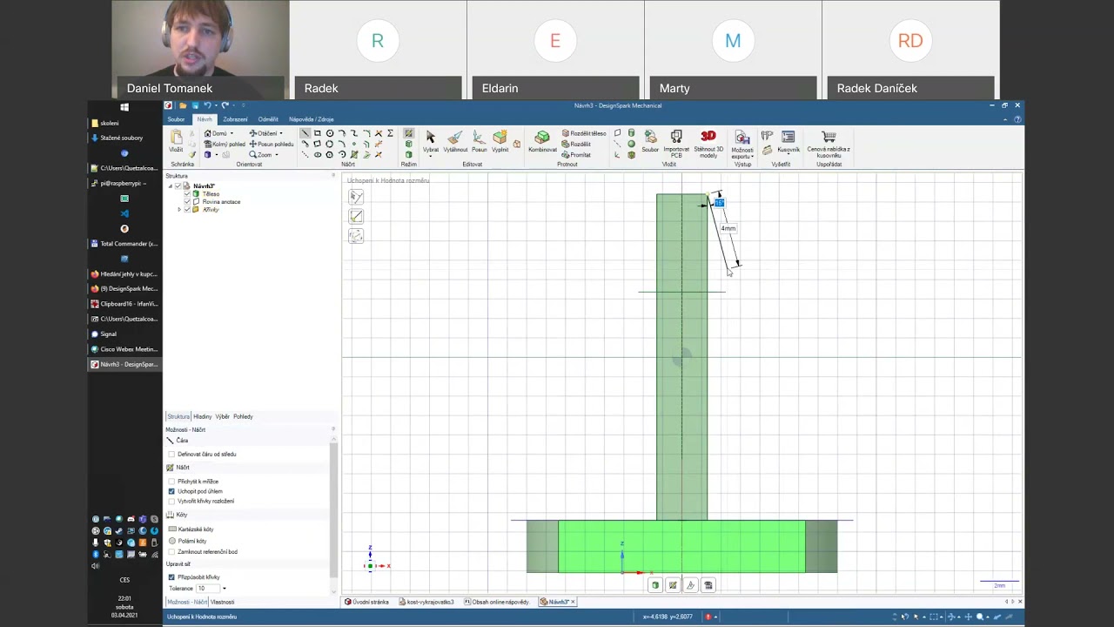Click the cylinder insert icon in Vložit group
The width and height of the screenshot is (1114, 627).
pos(631,132)
